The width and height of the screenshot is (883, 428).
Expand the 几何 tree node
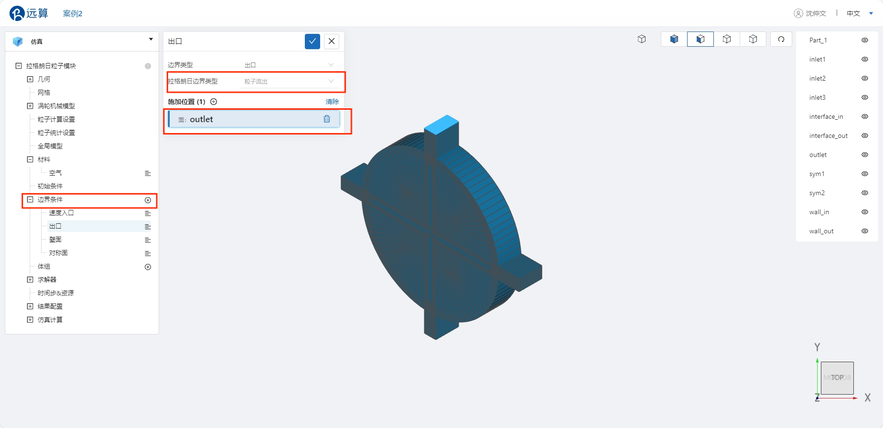click(30, 79)
